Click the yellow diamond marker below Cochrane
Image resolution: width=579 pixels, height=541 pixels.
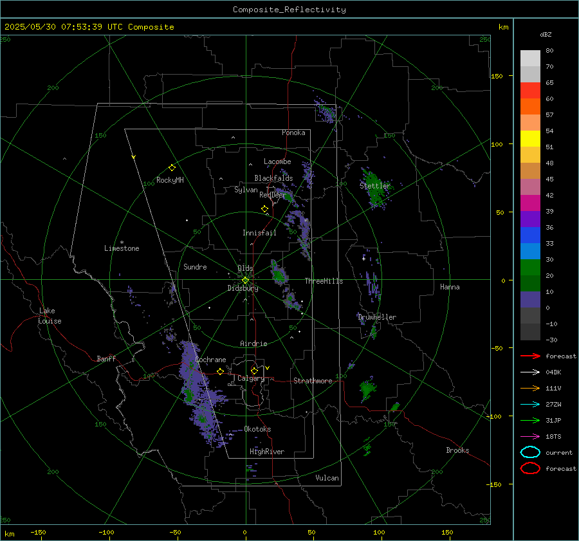[x=221, y=372]
